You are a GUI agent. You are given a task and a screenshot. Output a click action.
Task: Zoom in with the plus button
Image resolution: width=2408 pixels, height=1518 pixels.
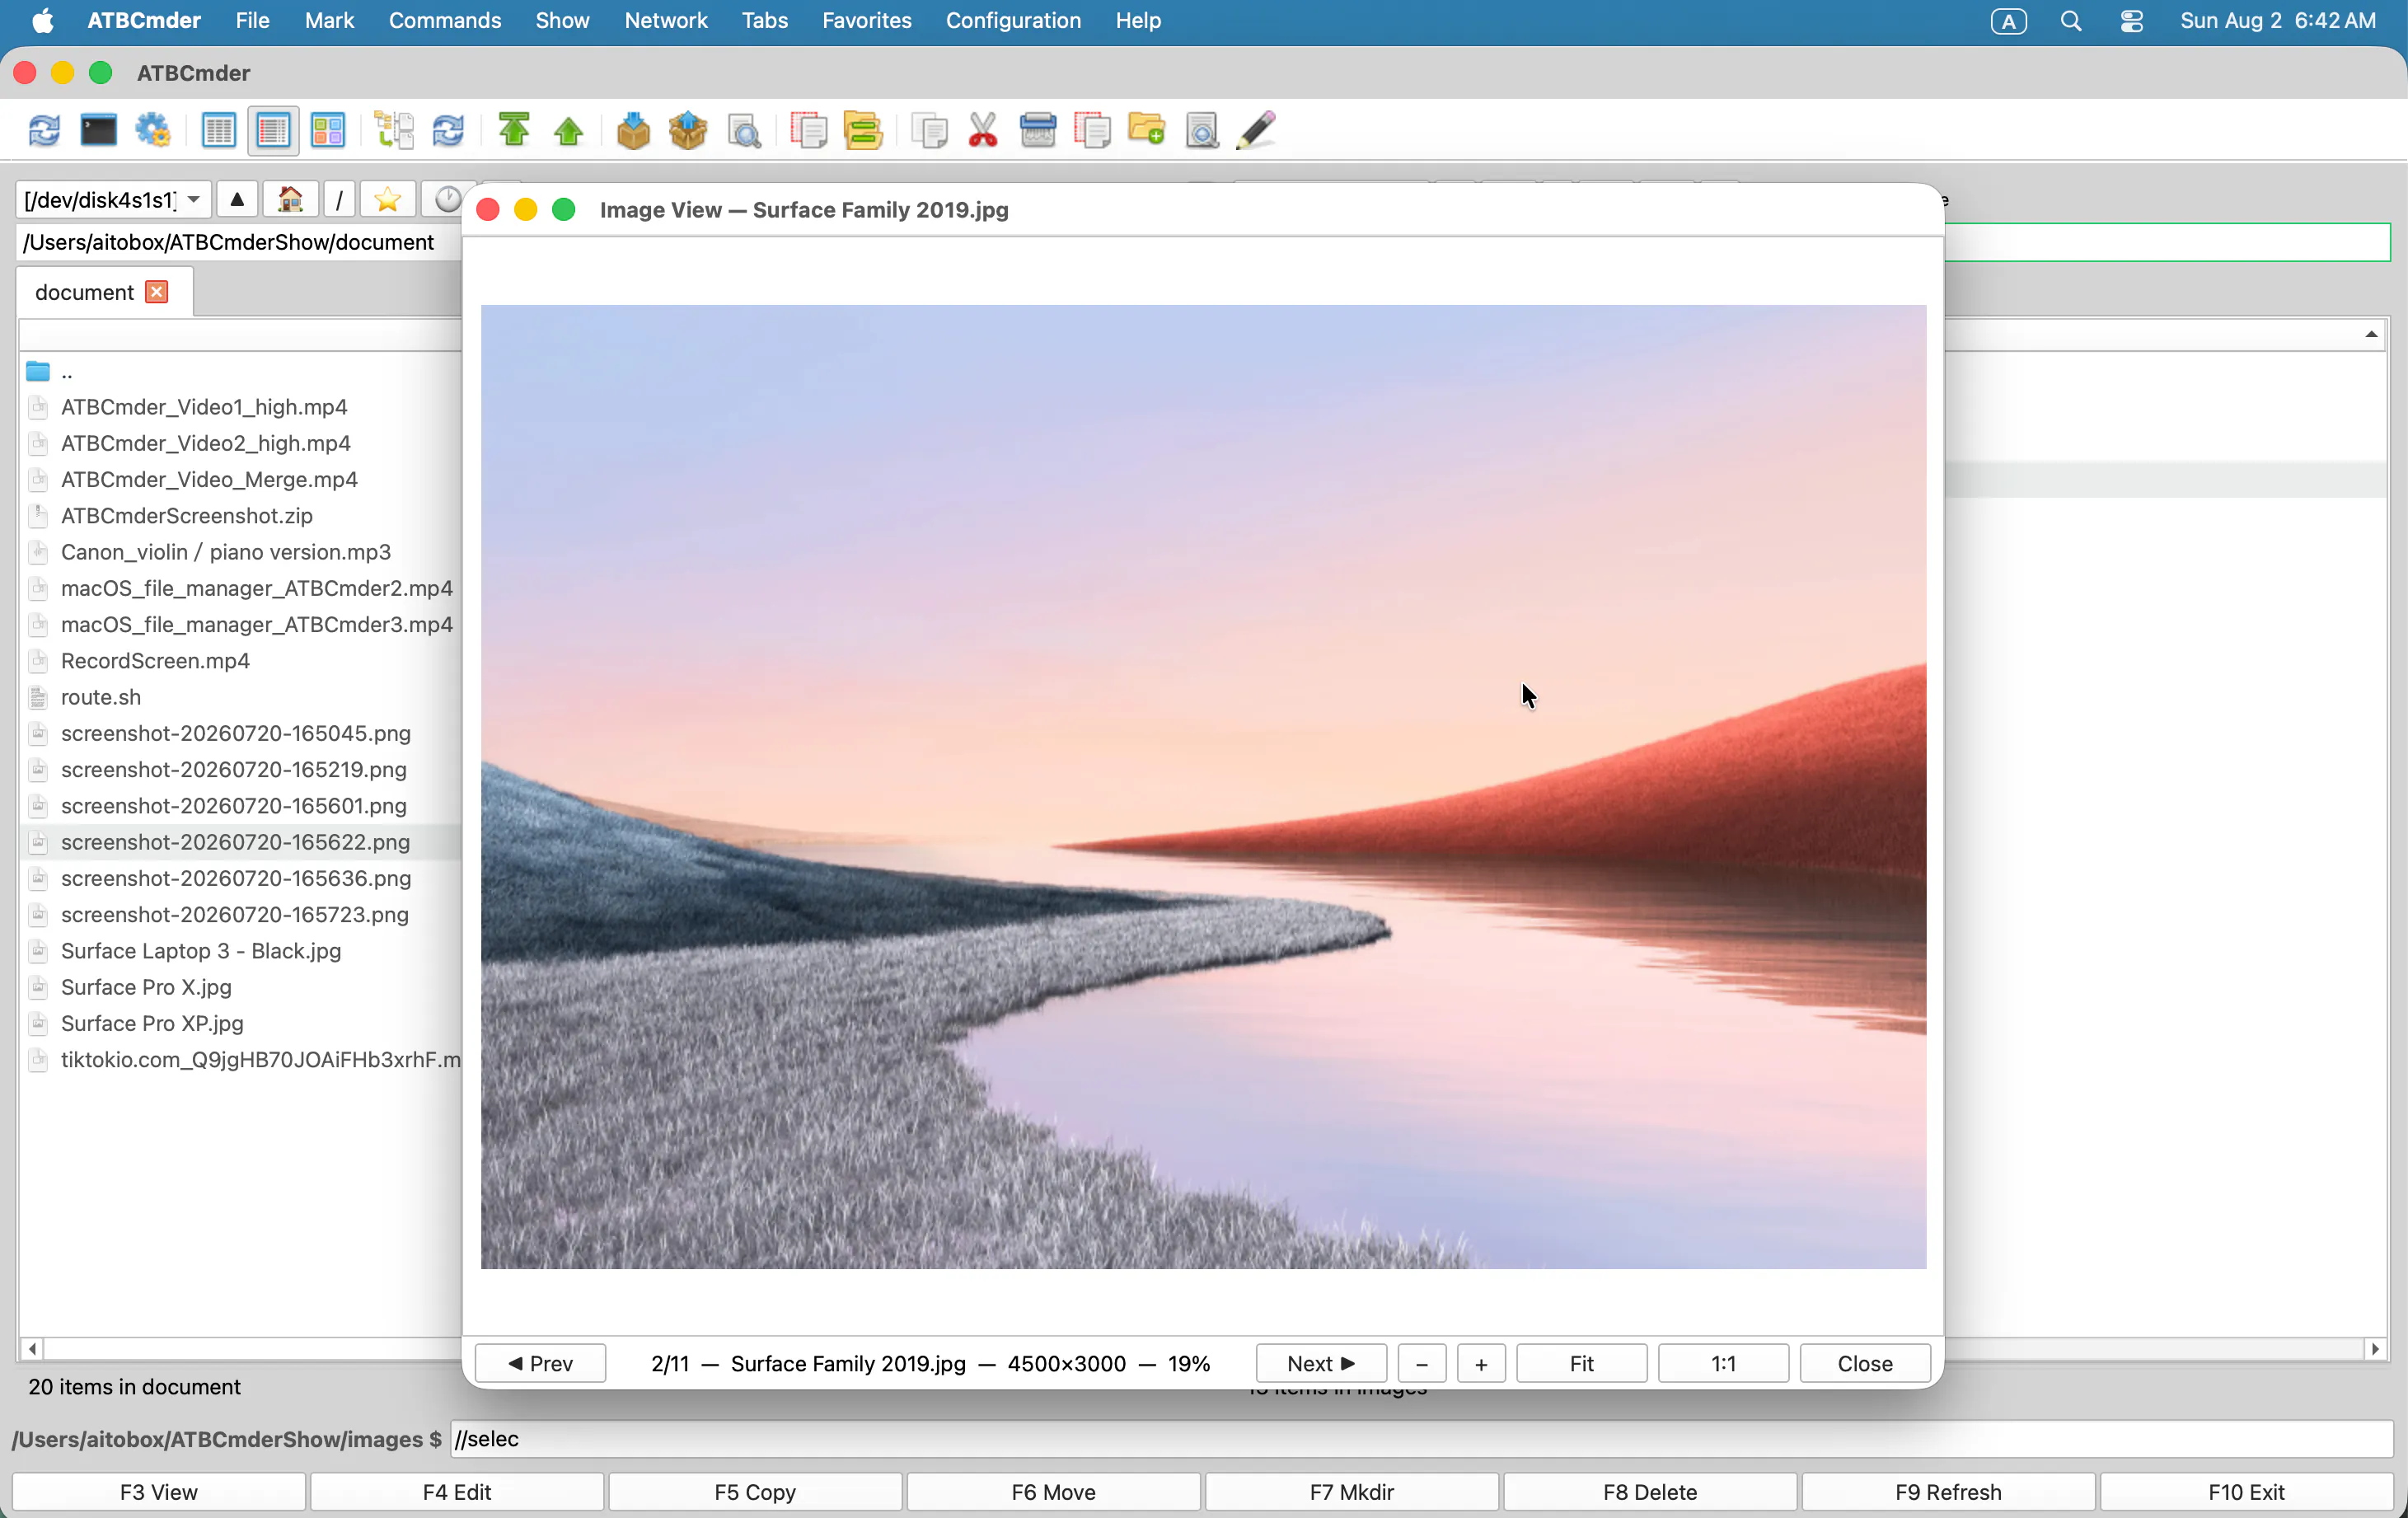1481,1364
